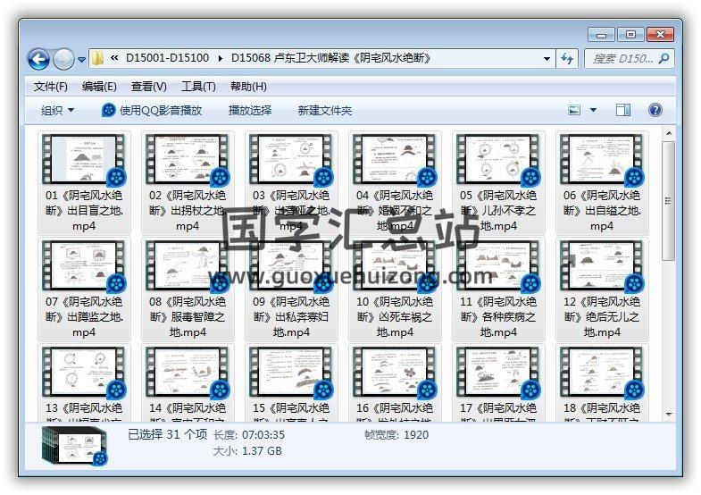
Task: Select video 03 thumbnail in first row
Action: click(291, 160)
